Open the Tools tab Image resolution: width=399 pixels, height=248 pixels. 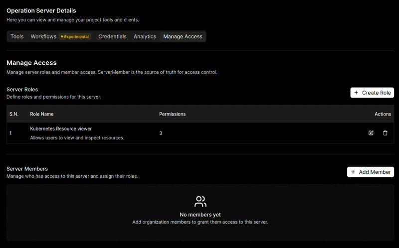(17, 36)
